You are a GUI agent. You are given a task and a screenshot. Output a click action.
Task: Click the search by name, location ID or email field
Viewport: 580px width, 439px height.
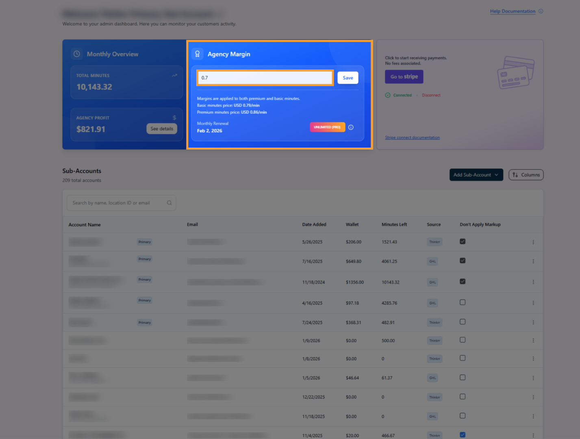pyautogui.click(x=121, y=203)
